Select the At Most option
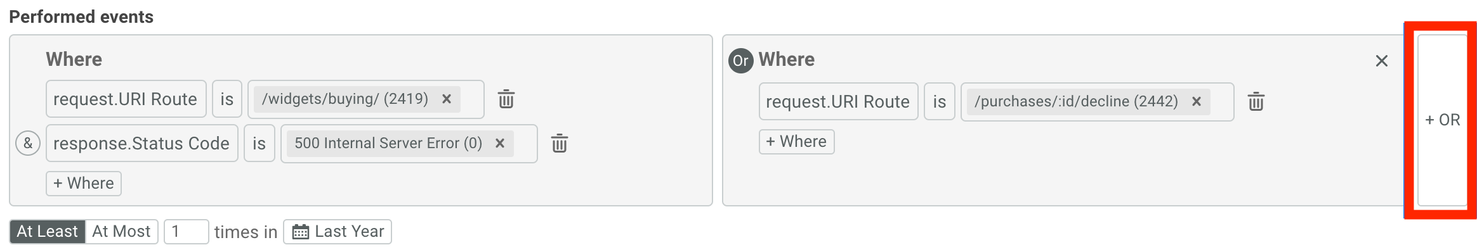This screenshot has height=252, width=1477. click(x=121, y=232)
